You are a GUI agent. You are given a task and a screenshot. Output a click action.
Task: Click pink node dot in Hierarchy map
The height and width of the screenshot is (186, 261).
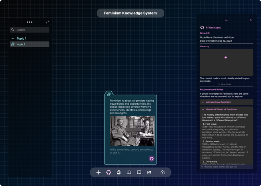point(225,57)
